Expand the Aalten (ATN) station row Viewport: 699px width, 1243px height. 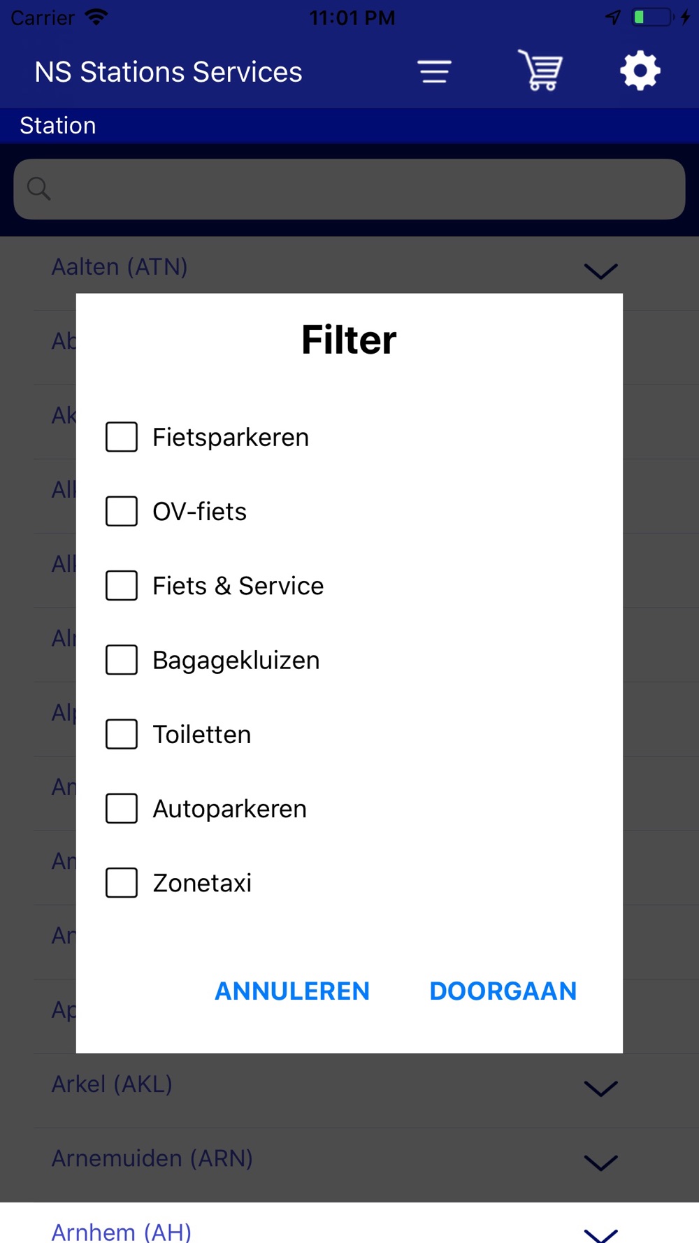600,271
